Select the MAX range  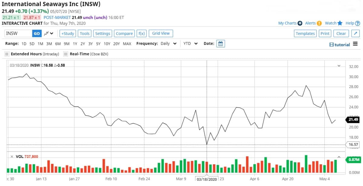point(127,44)
